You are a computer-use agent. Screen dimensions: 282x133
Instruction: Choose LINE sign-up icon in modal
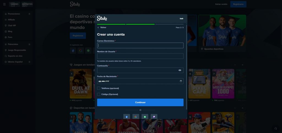point(145,117)
